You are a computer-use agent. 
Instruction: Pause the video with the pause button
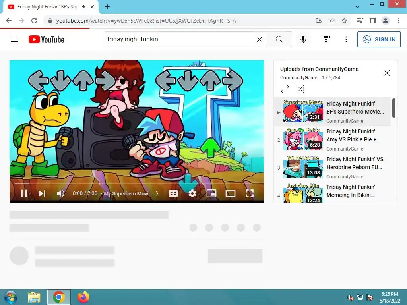click(23, 193)
